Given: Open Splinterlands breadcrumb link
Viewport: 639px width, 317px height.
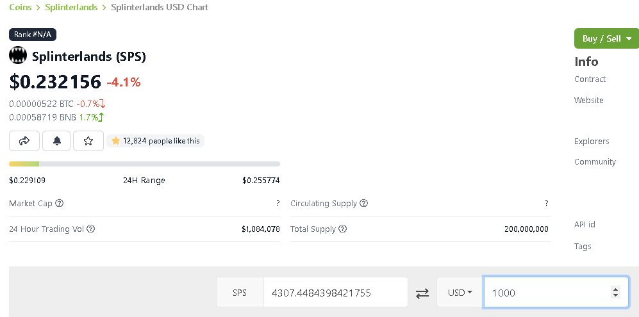Looking at the screenshot, I should click(x=71, y=7).
